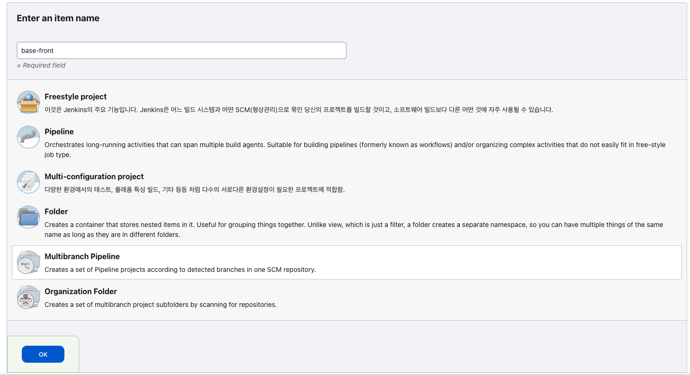Viewport: 690px width, 375px height.
Task: Select the Multi-configuration project tools icon
Action: (28, 182)
